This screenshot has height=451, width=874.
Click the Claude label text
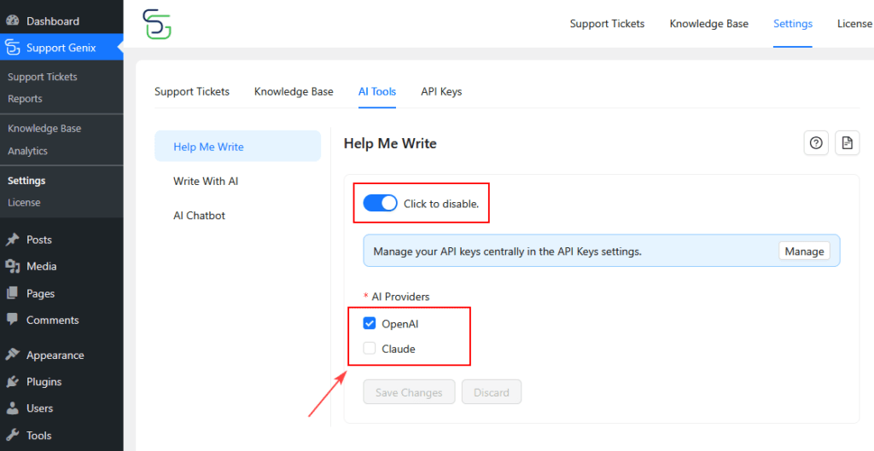399,349
